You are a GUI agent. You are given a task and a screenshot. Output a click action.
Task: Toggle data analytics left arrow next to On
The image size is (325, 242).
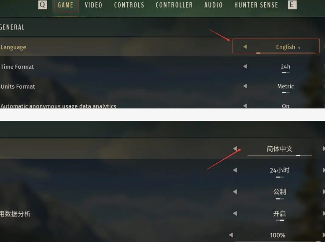click(x=245, y=106)
